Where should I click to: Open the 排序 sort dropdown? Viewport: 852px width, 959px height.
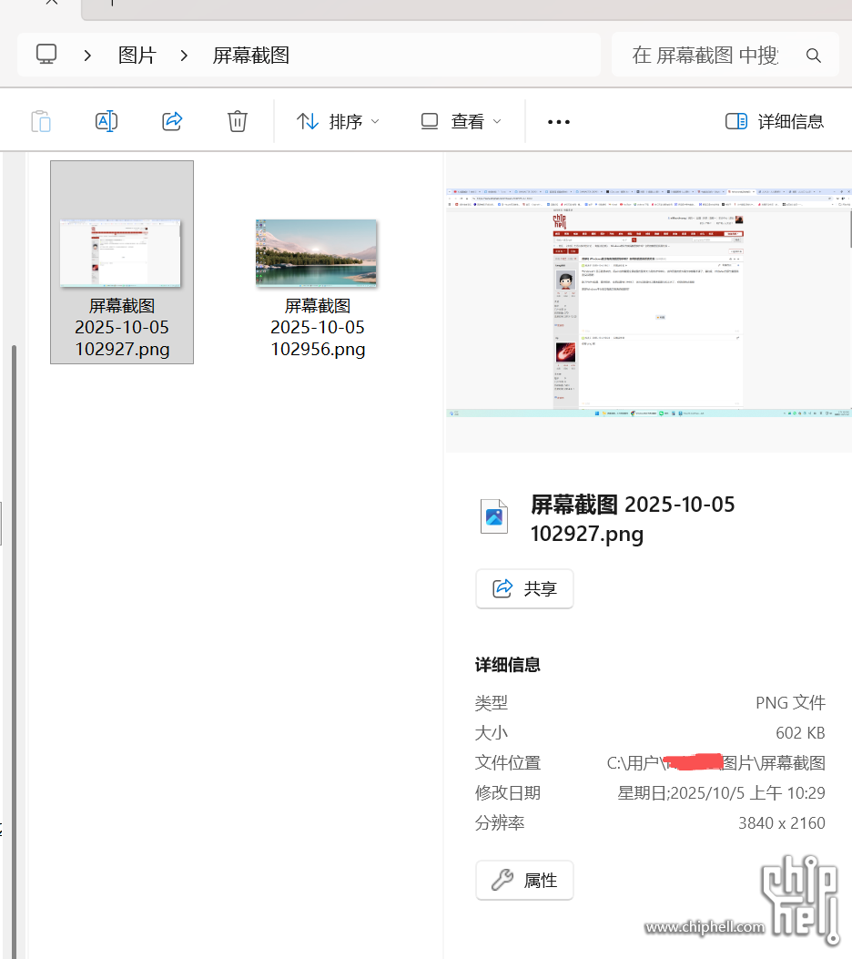[338, 121]
